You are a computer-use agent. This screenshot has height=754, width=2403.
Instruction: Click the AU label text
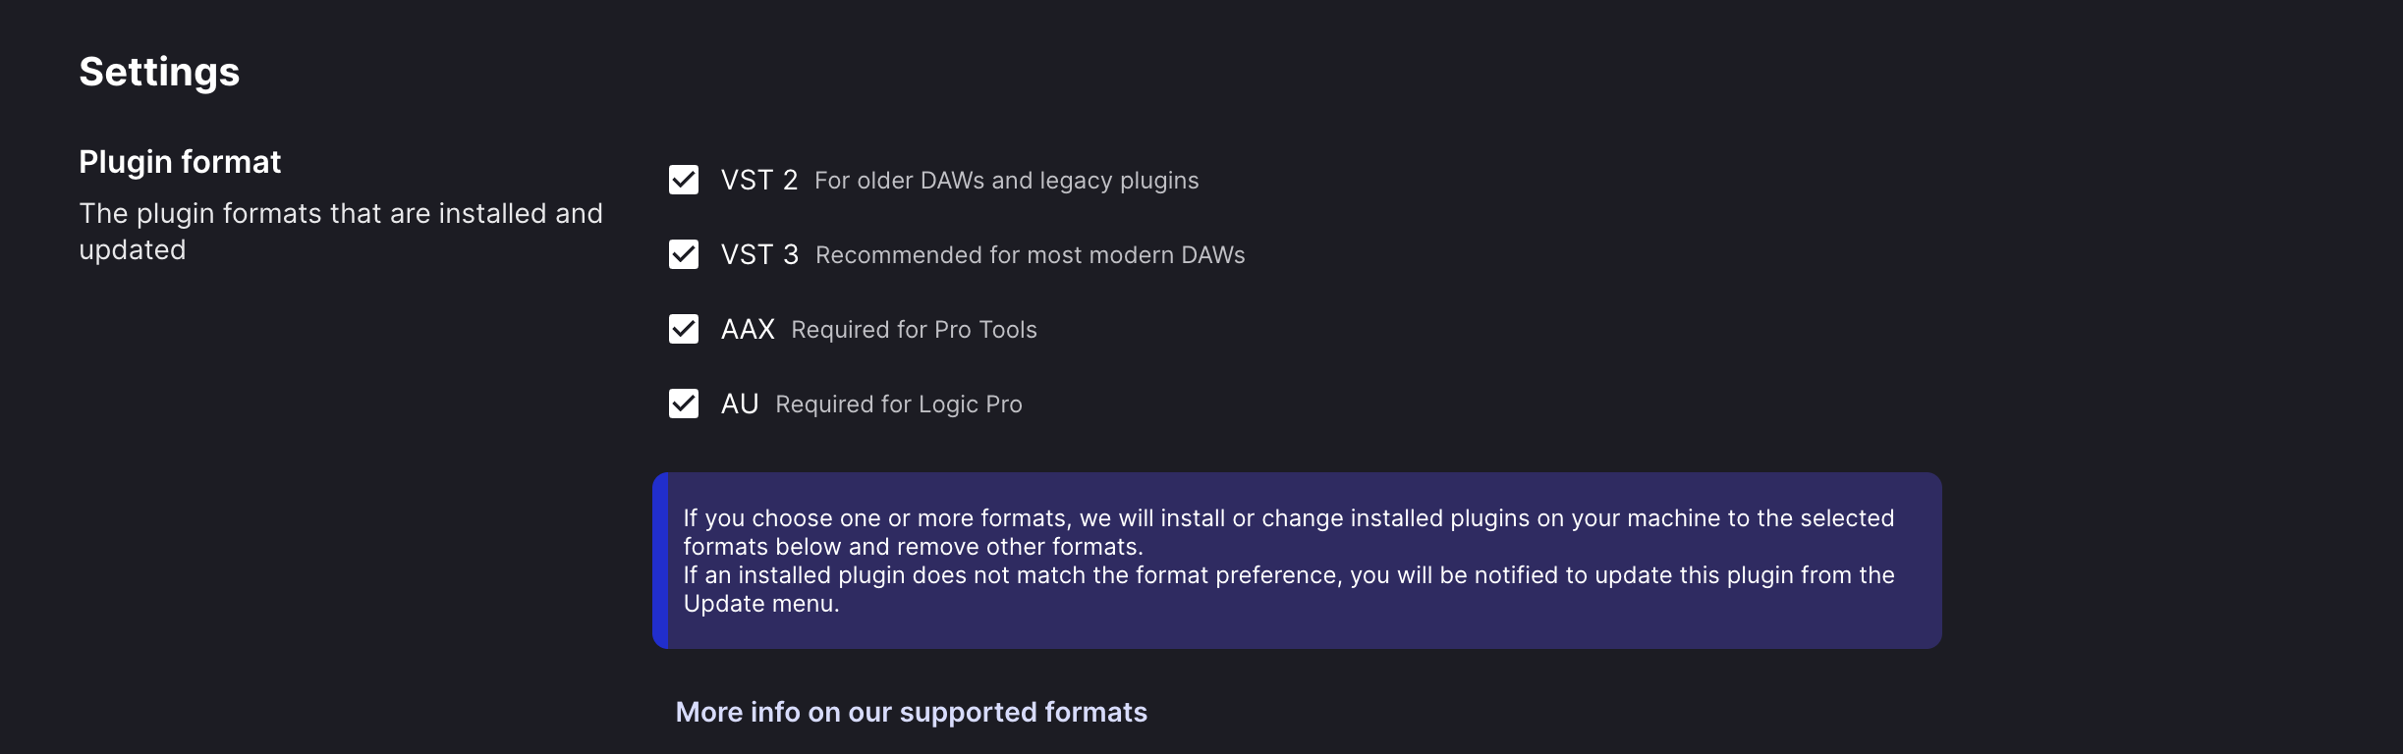coord(740,404)
